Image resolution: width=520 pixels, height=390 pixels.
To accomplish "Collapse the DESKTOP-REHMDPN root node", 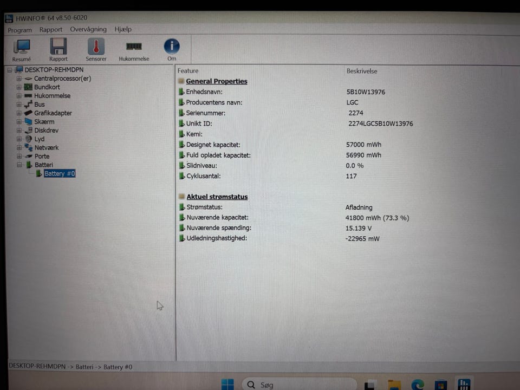I will [10, 70].
